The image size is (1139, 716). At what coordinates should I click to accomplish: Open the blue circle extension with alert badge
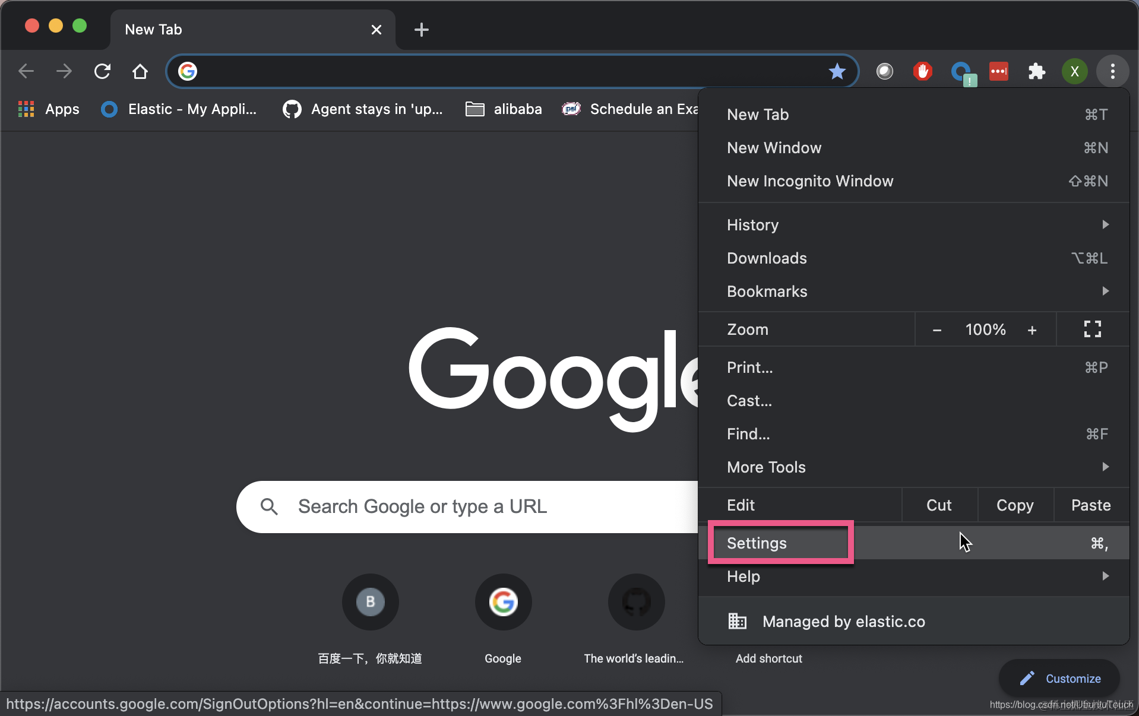click(x=962, y=72)
